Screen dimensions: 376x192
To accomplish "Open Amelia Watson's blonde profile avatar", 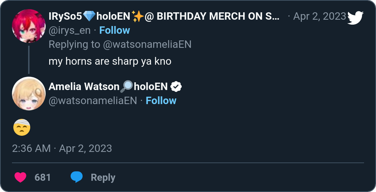I will [28, 93].
